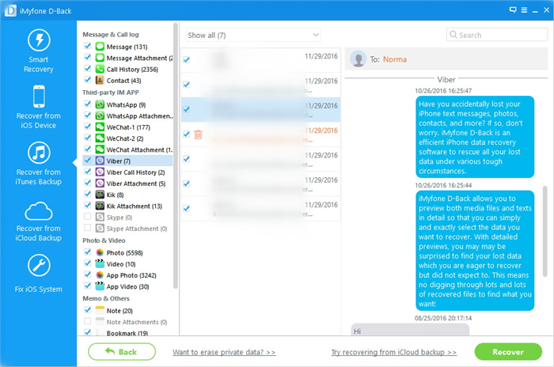Open the hamburger menu in title bar
Screen dimensions: 554x367
tap(524, 10)
